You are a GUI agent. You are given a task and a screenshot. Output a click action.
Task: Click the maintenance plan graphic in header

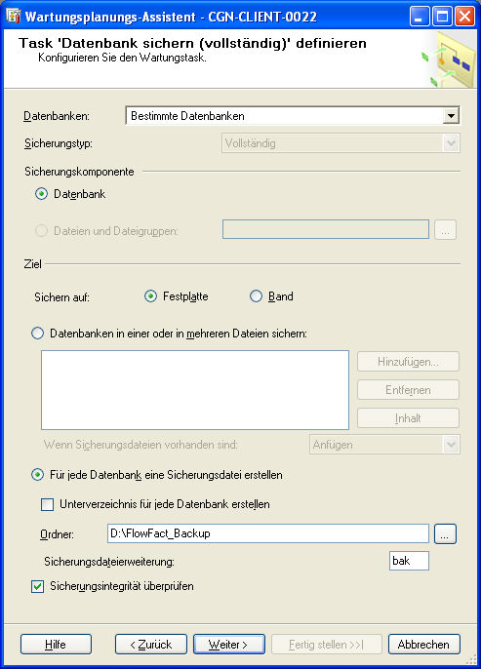(x=448, y=60)
